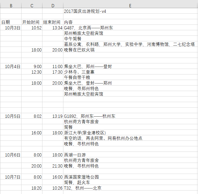Viewport: 198px width, 194px height.
Task: Select column D header
Action: point(53,6)
